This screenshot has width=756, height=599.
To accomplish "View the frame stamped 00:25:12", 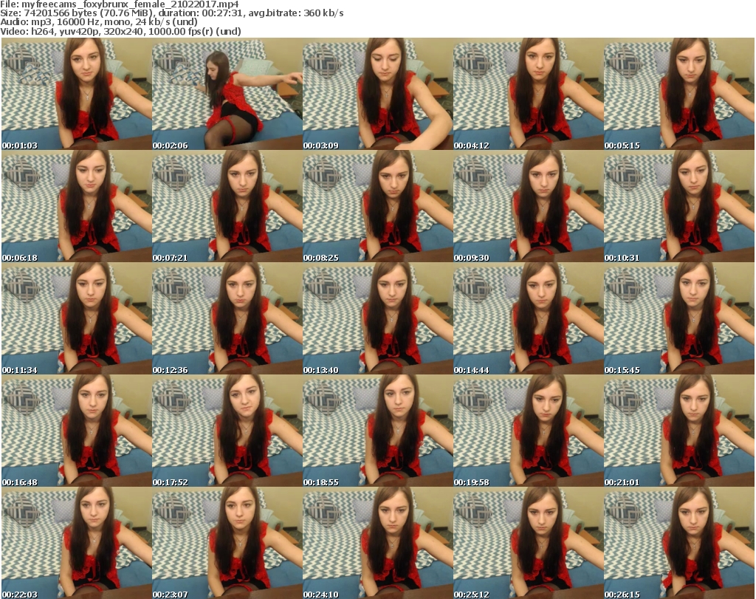I will click(x=529, y=543).
